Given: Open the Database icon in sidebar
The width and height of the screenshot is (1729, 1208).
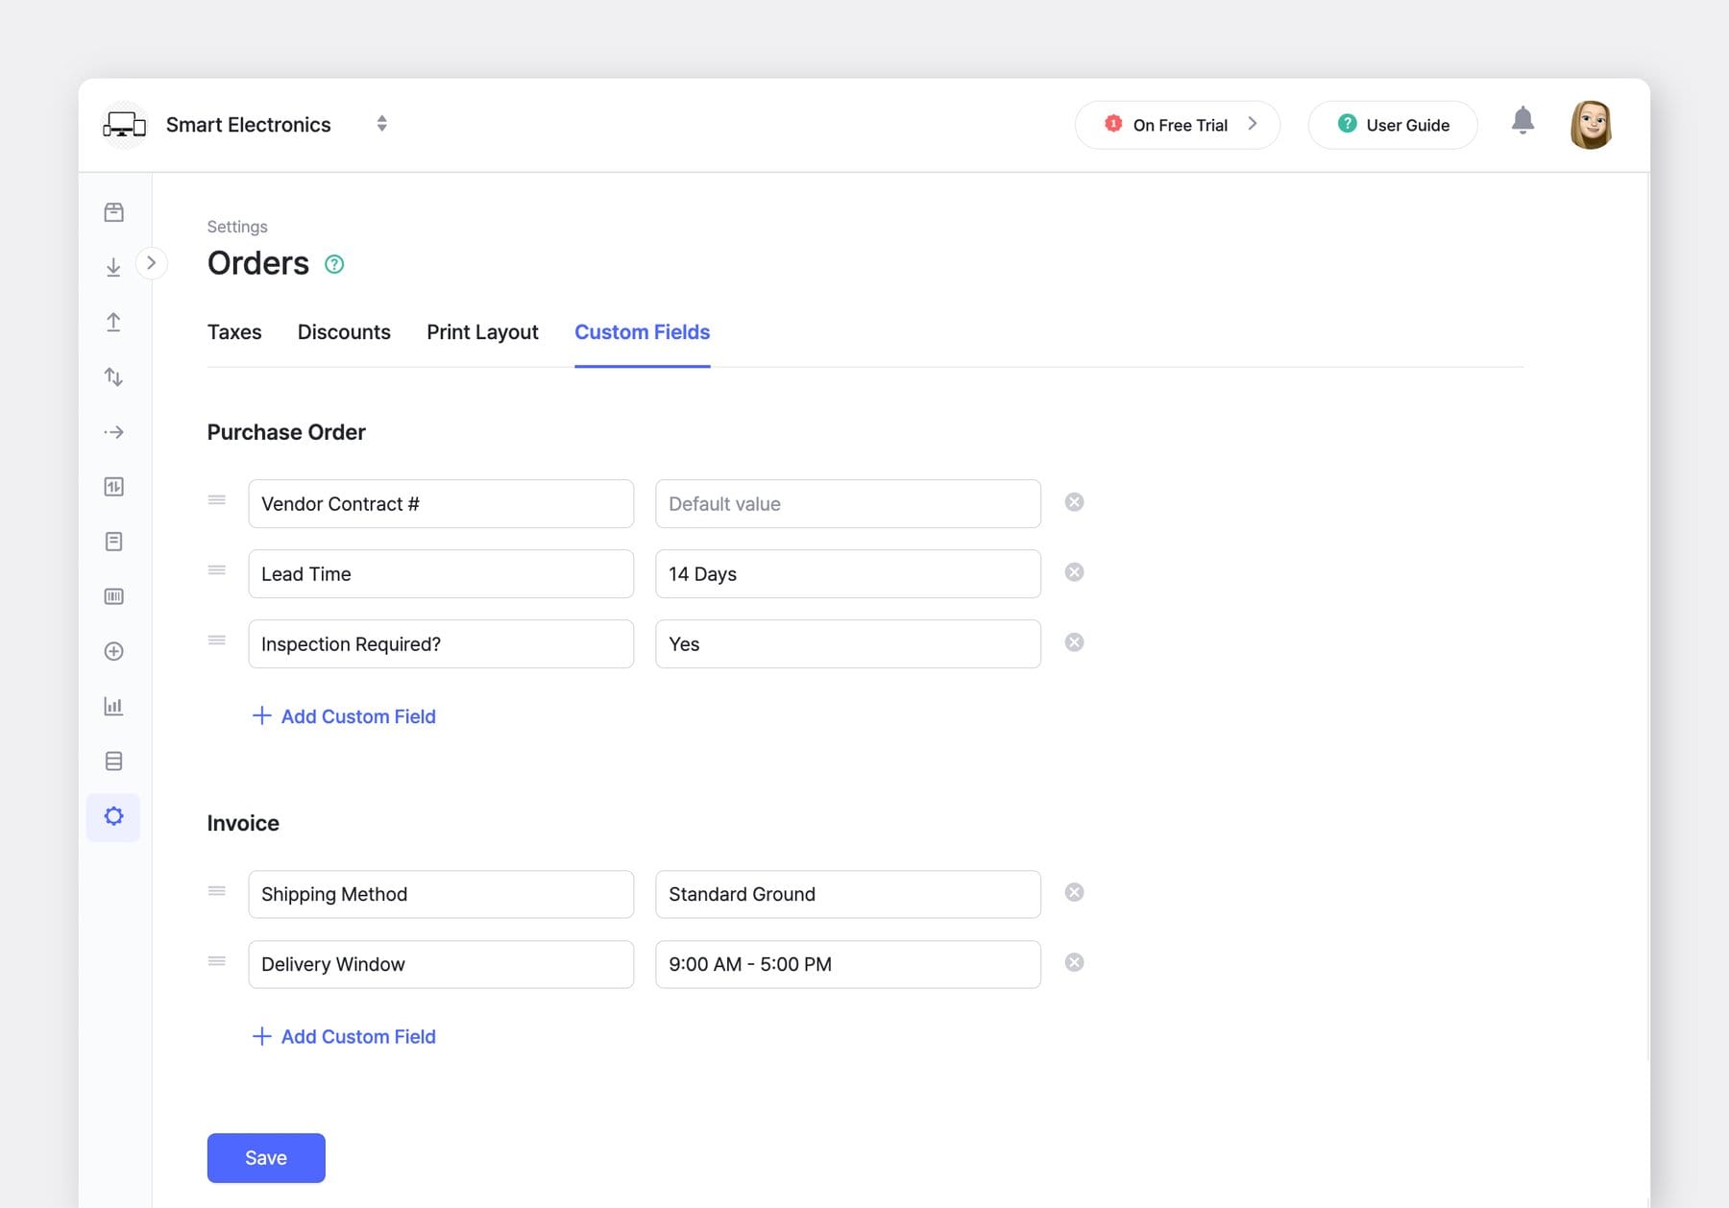Looking at the screenshot, I should [x=114, y=761].
